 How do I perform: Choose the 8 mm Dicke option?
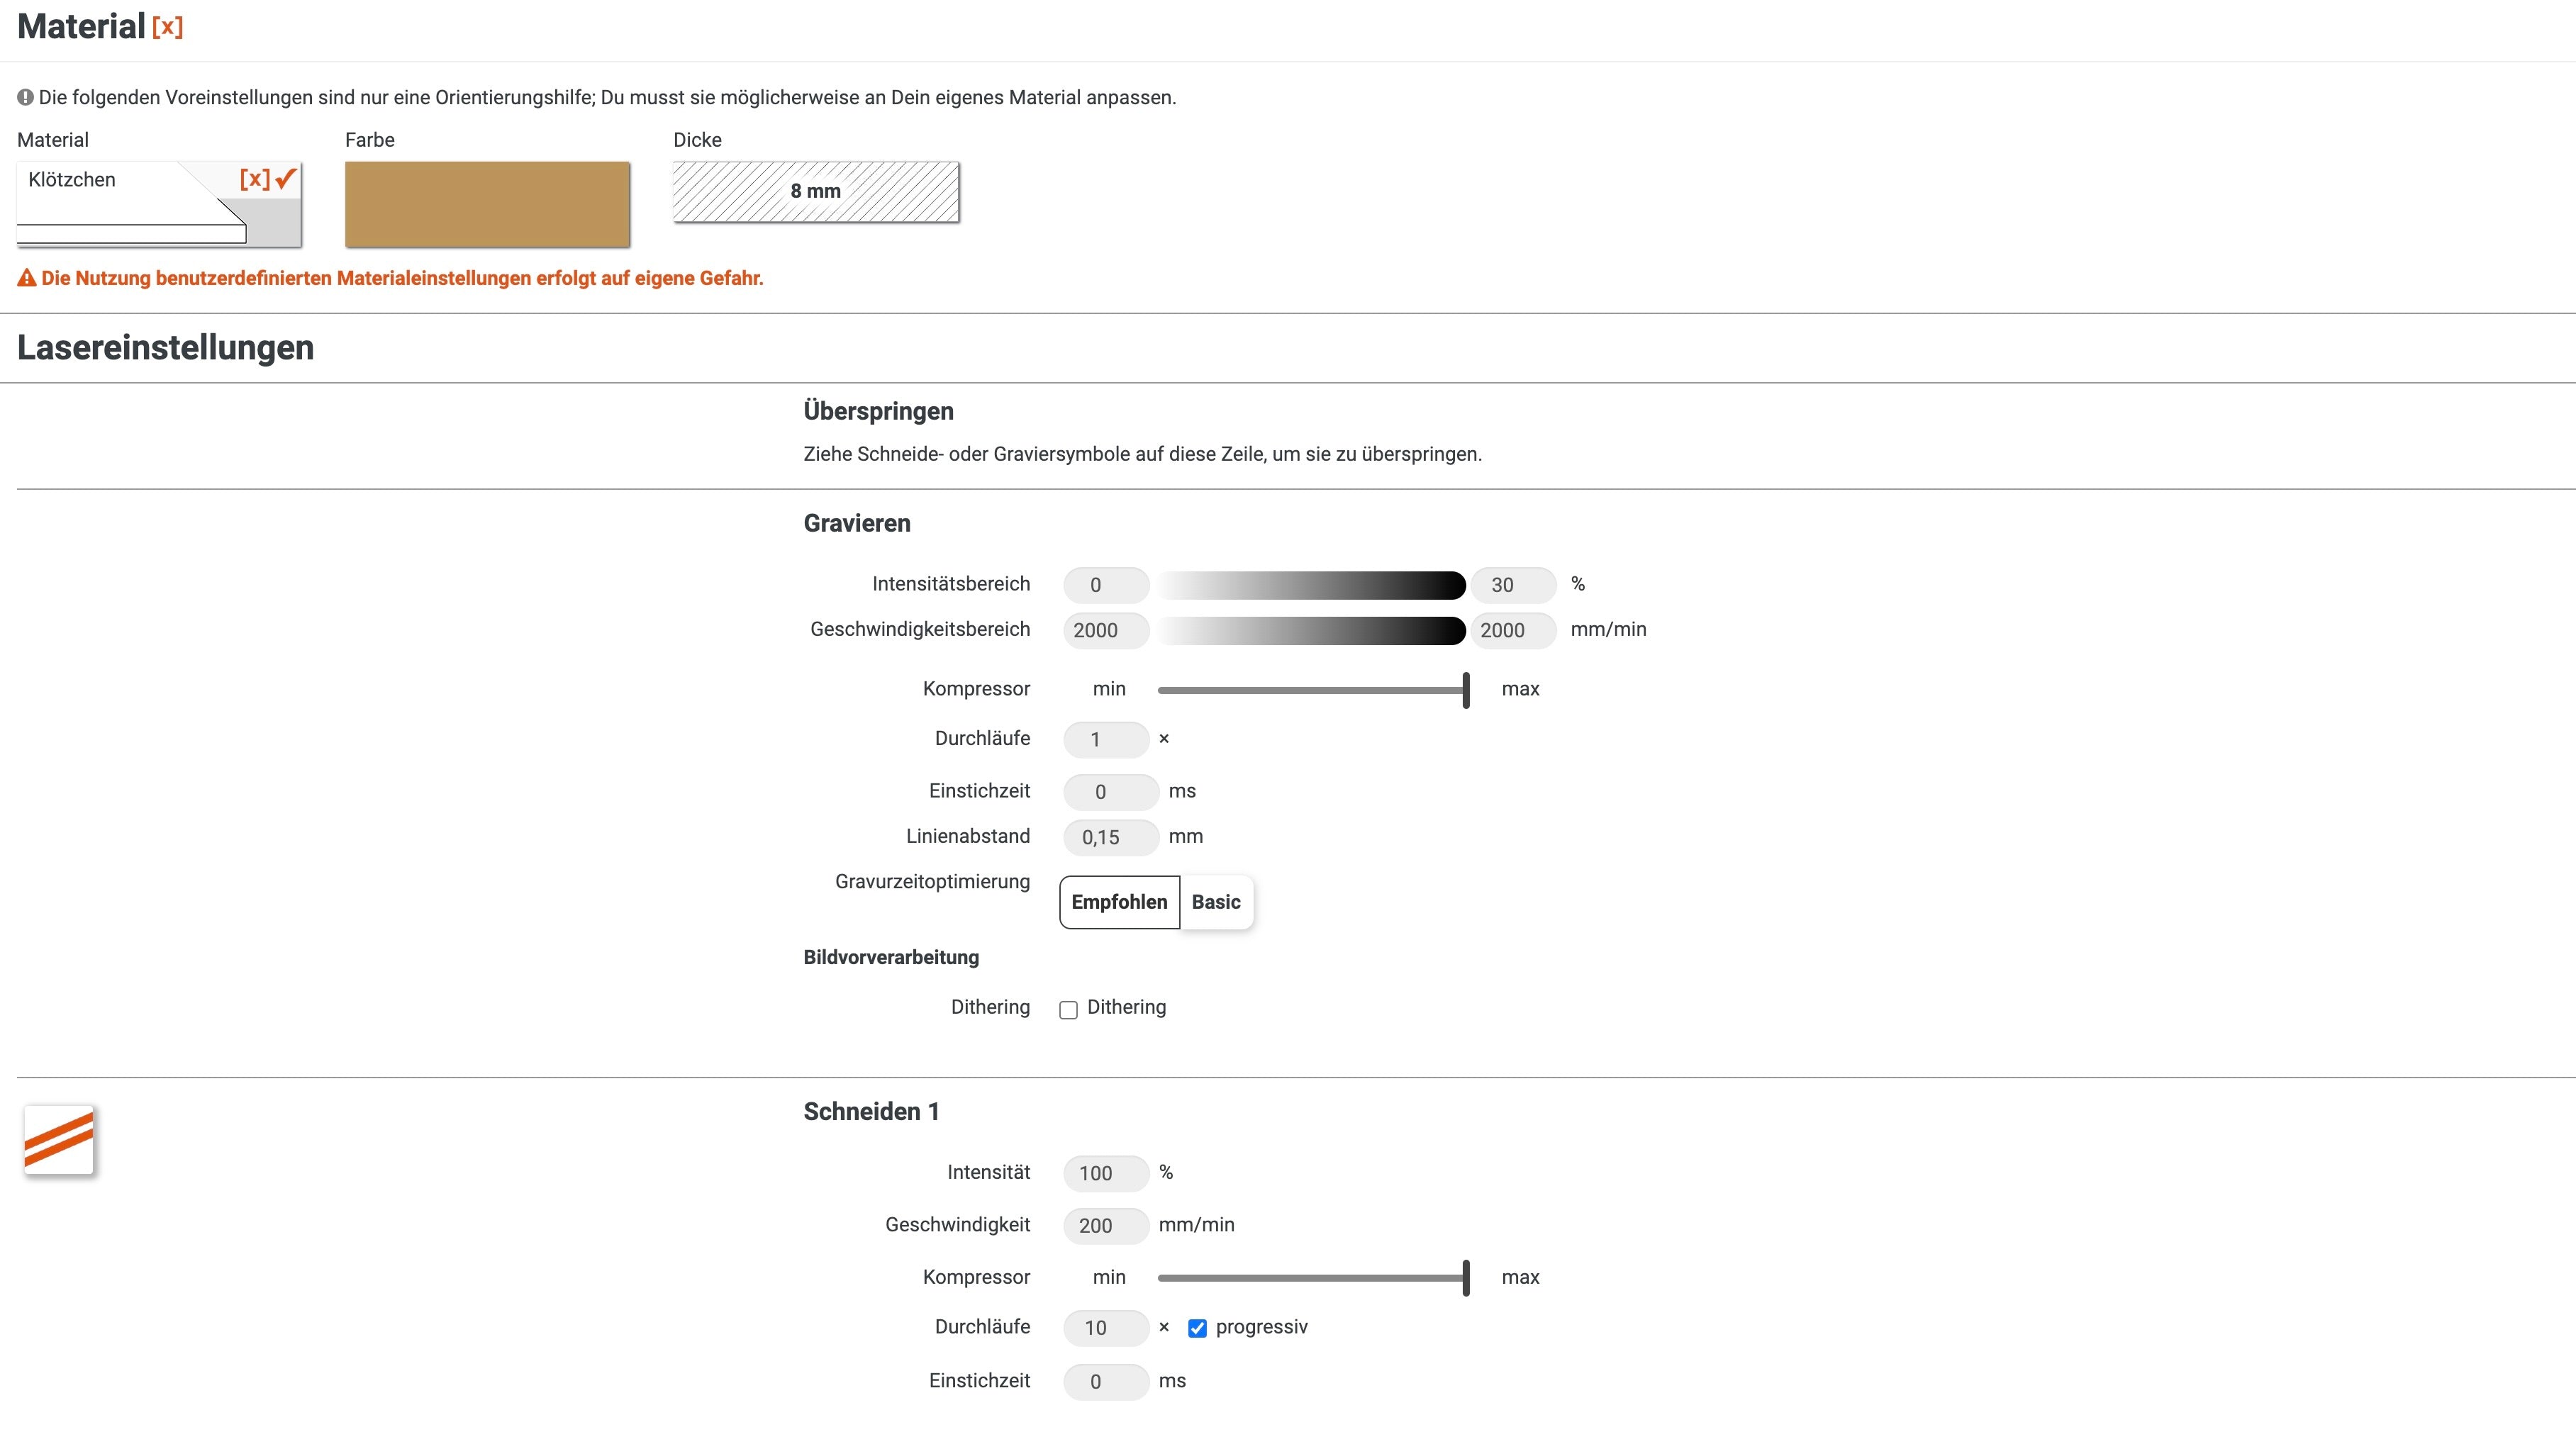pyautogui.click(x=816, y=191)
